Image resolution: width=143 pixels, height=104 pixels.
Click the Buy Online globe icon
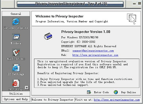116,92
